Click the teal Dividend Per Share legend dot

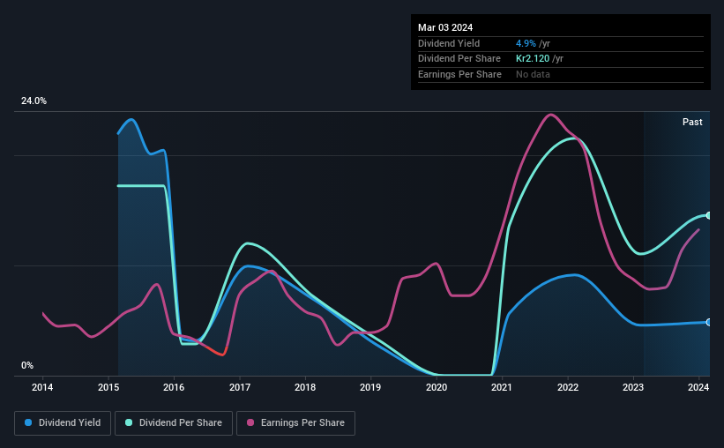click(x=129, y=422)
